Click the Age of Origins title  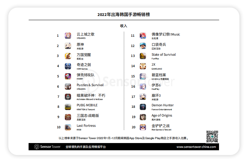pos(162,115)
